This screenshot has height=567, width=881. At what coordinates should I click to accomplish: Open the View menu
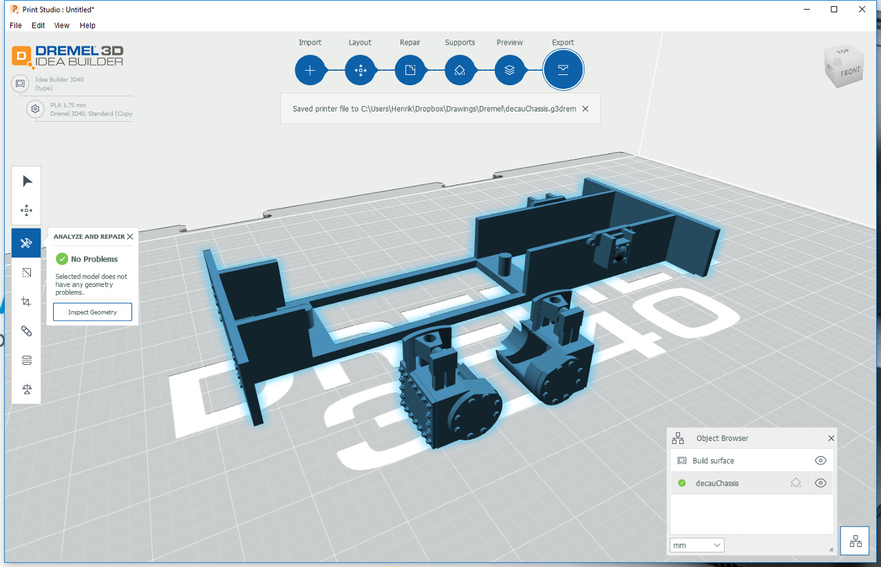coord(62,25)
